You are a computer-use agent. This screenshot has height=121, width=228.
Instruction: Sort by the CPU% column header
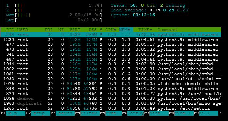click(111, 30)
